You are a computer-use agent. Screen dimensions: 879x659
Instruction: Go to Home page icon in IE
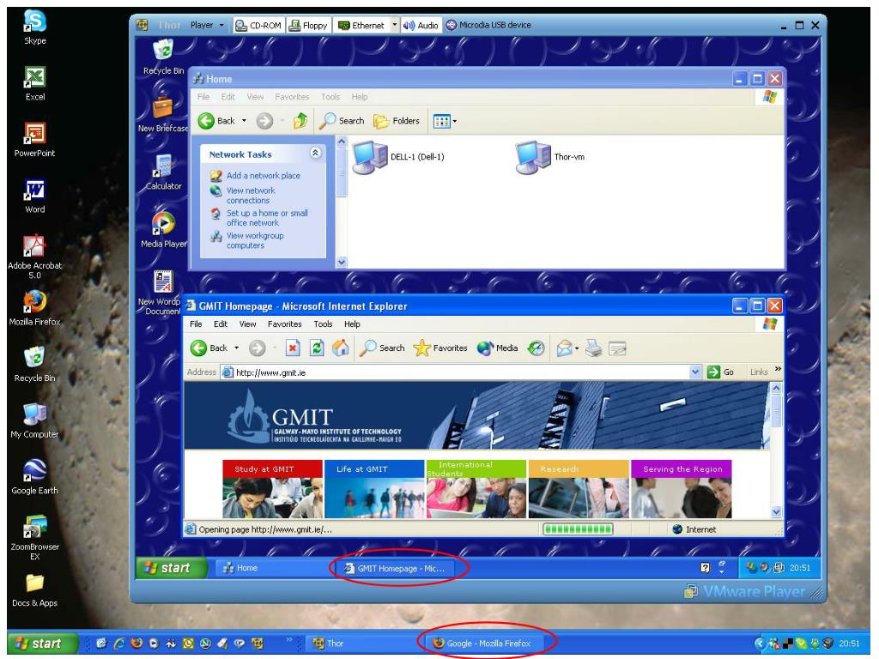[x=340, y=348]
